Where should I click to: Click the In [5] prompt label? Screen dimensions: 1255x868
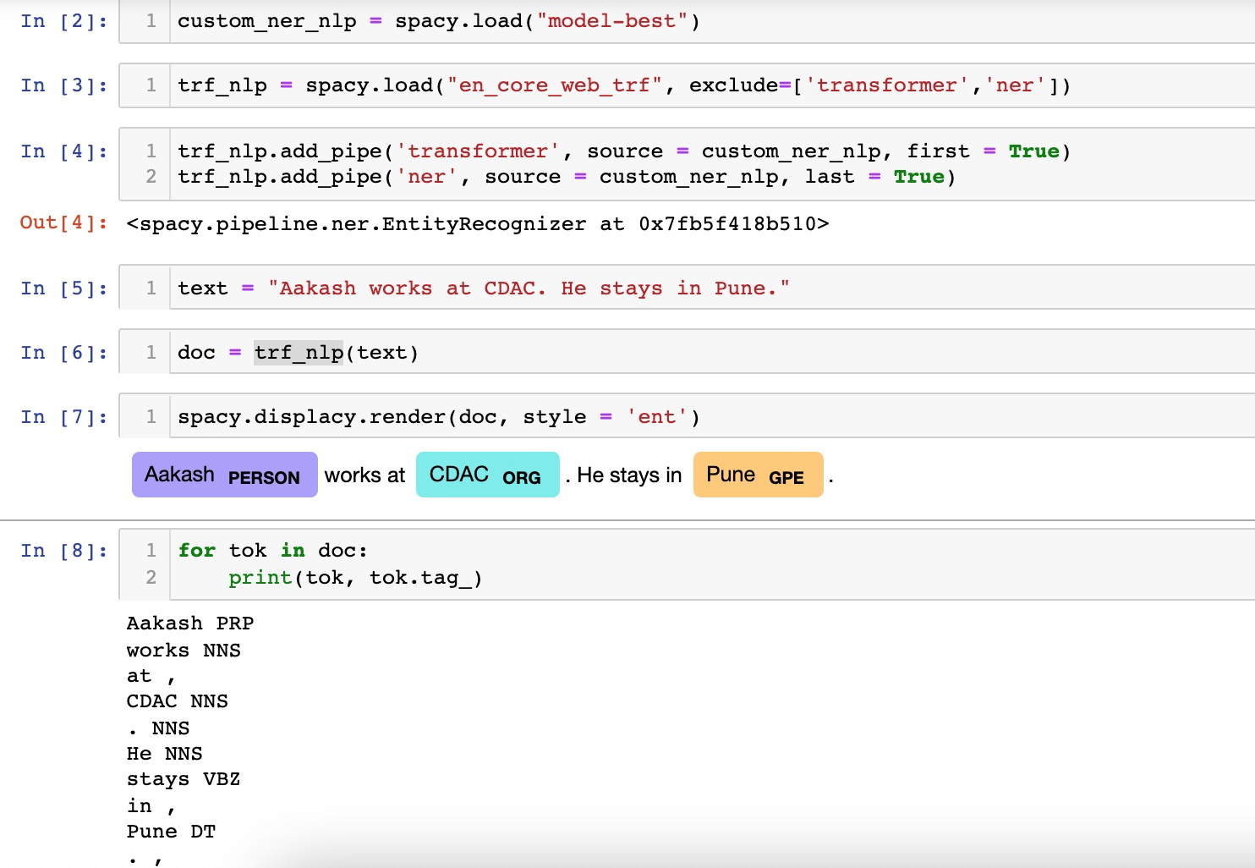click(x=65, y=288)
